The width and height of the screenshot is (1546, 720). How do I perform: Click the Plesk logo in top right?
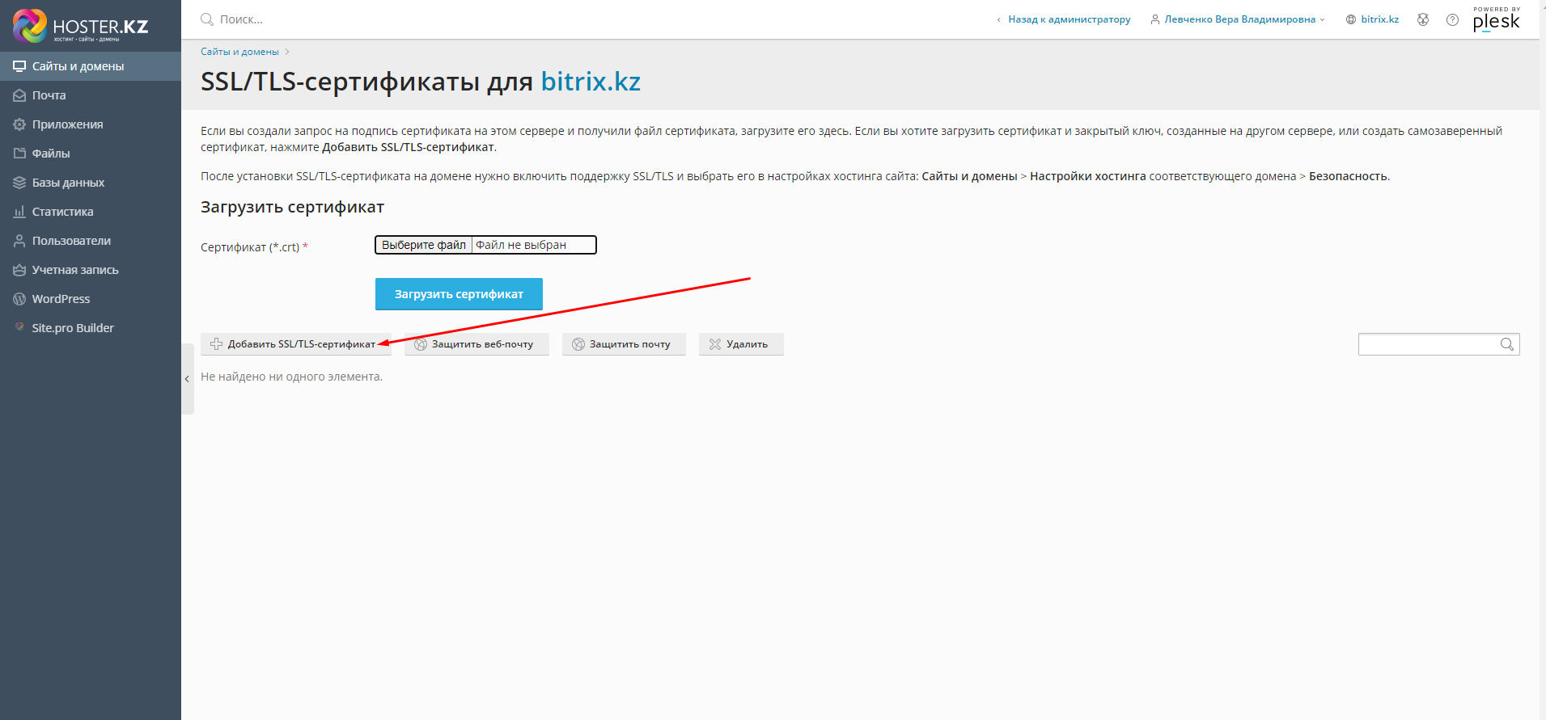[1497, 19]
